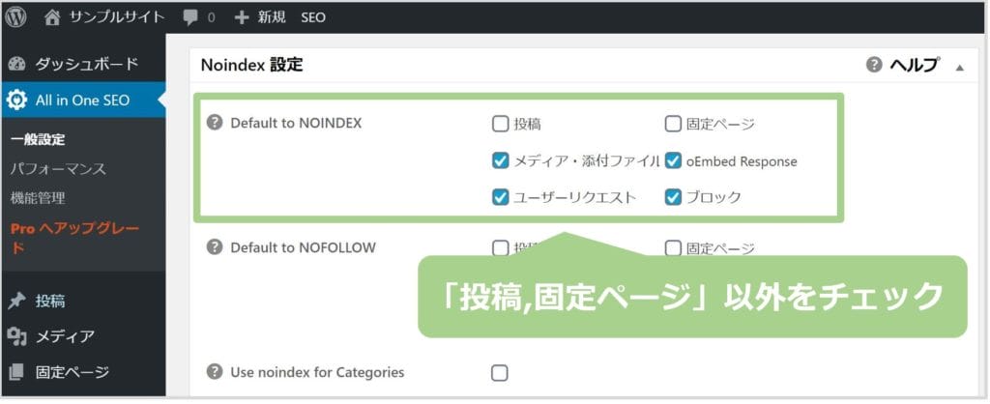Click the Pro へアップグレード link

(74, 238)
